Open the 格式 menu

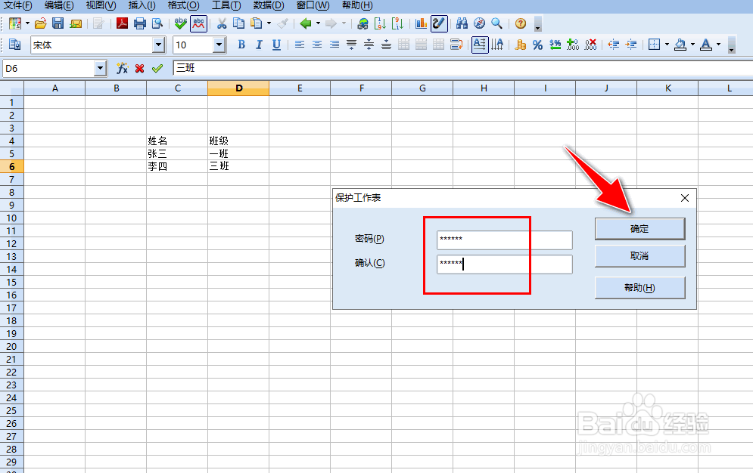tap(183, 6)
